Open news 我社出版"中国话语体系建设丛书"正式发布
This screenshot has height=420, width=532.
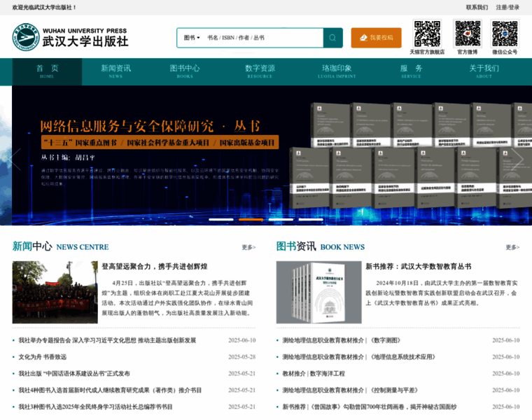click(x=74, y=374)
